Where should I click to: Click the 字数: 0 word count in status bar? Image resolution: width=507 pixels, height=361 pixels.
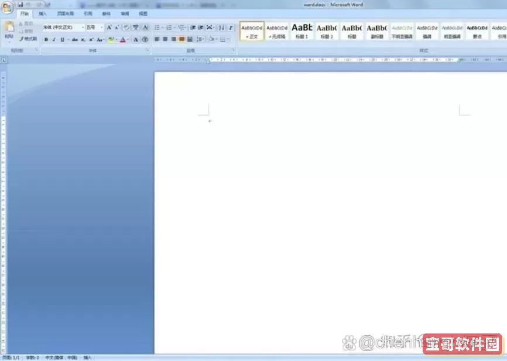pyautogui.click(x=33, y=357)
